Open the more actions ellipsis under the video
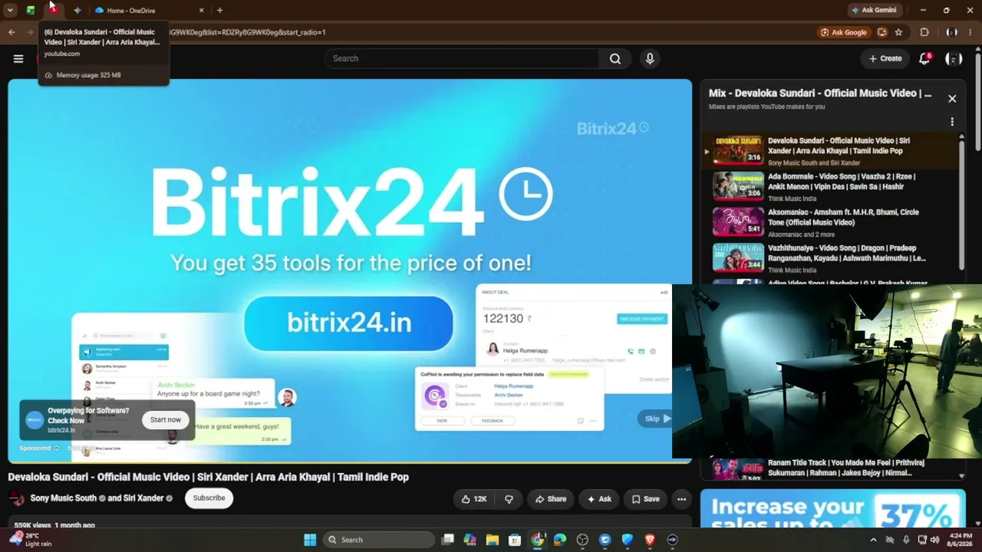The image size is (982, 552). pos(681,499)
